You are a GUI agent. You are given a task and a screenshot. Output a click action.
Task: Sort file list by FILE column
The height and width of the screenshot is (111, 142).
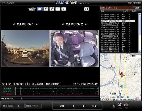point(112,11)
